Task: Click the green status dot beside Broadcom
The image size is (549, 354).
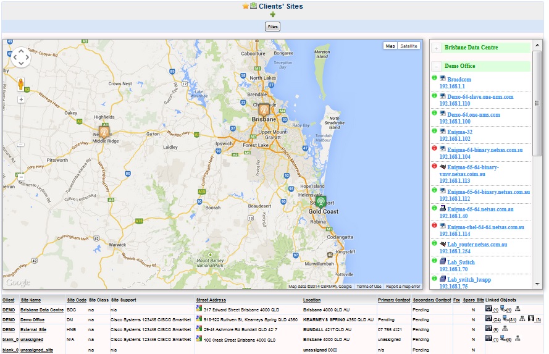Action: click(435, 78)
